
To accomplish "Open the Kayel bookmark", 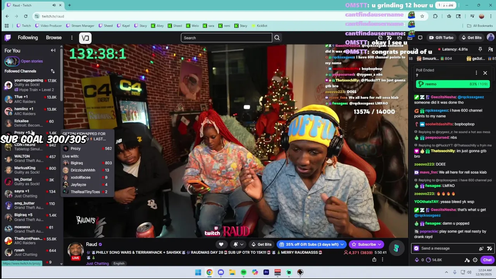I will point(123,26).
